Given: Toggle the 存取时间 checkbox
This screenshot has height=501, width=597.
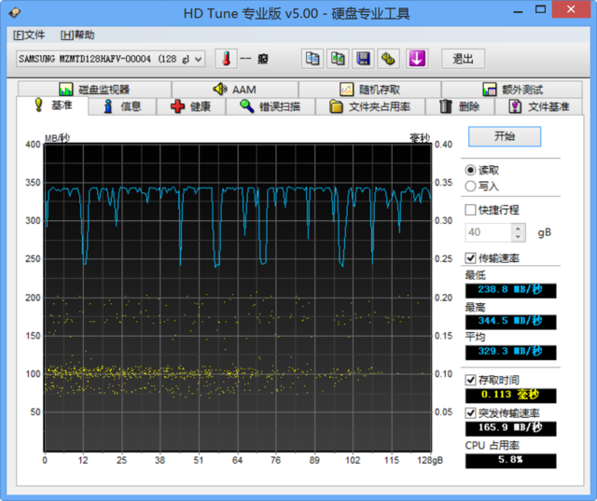Looking at the screenshot, I should (470, 380).
